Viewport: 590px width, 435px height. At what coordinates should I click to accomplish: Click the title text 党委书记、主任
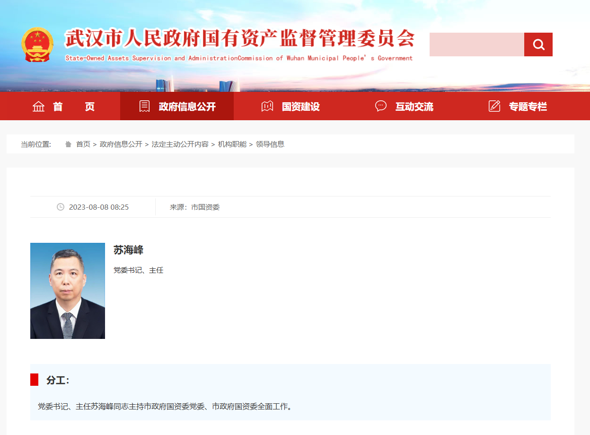[139, 270]
